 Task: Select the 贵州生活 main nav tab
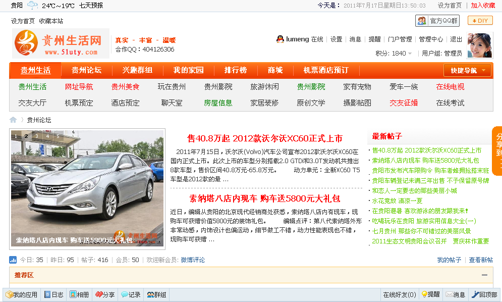click(x=35, y=70)
